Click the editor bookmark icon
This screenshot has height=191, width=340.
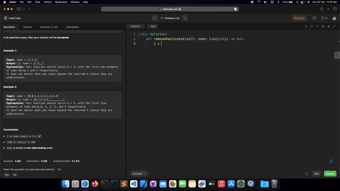(306, 27)
